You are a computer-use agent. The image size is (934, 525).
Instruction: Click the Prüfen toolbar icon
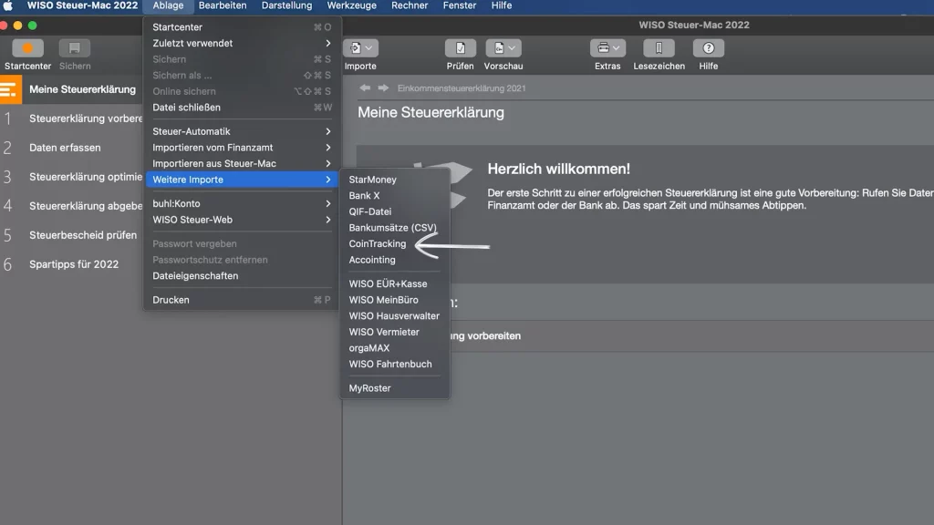[460, 49]
